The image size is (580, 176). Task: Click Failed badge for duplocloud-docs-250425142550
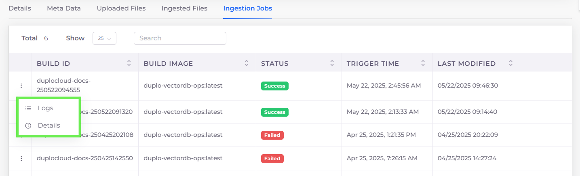272,159
